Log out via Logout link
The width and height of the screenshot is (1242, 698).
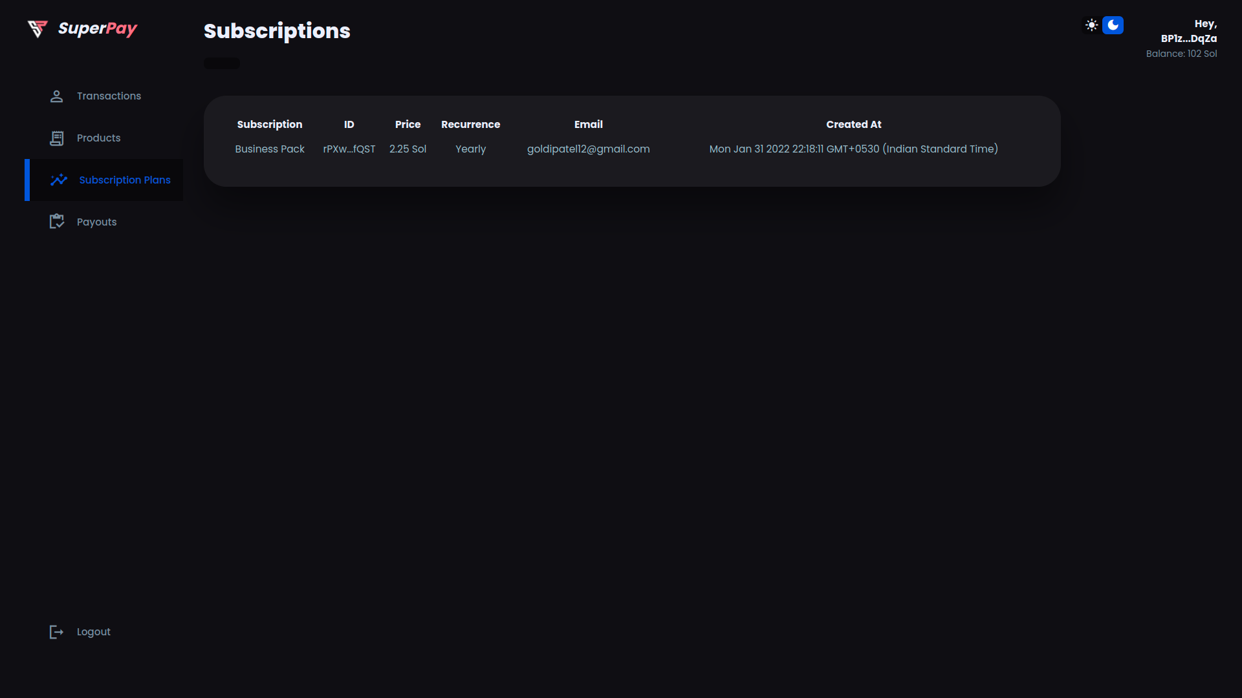(94, 632)
